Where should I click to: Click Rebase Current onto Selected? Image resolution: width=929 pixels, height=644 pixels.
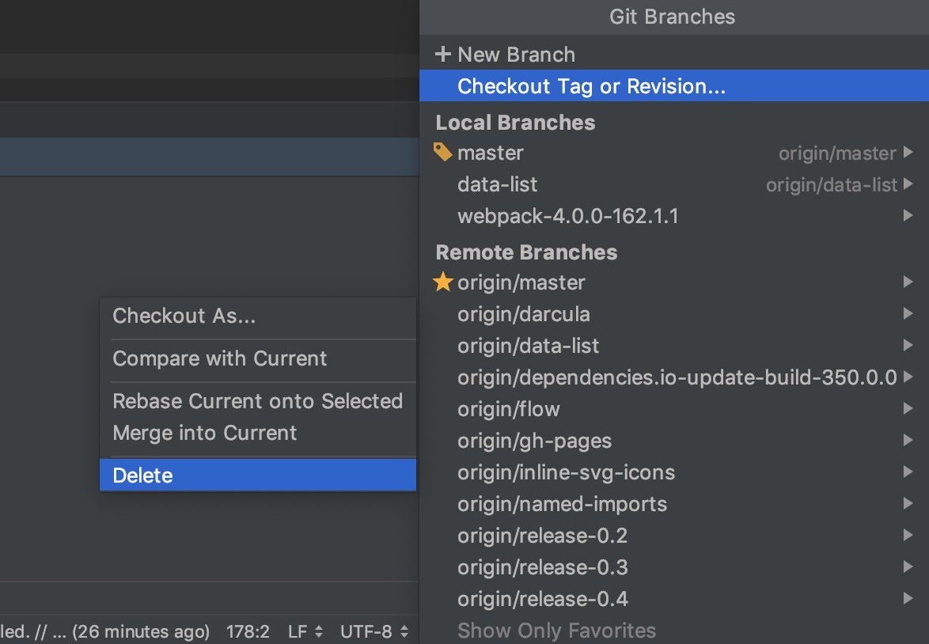point(258,401)
